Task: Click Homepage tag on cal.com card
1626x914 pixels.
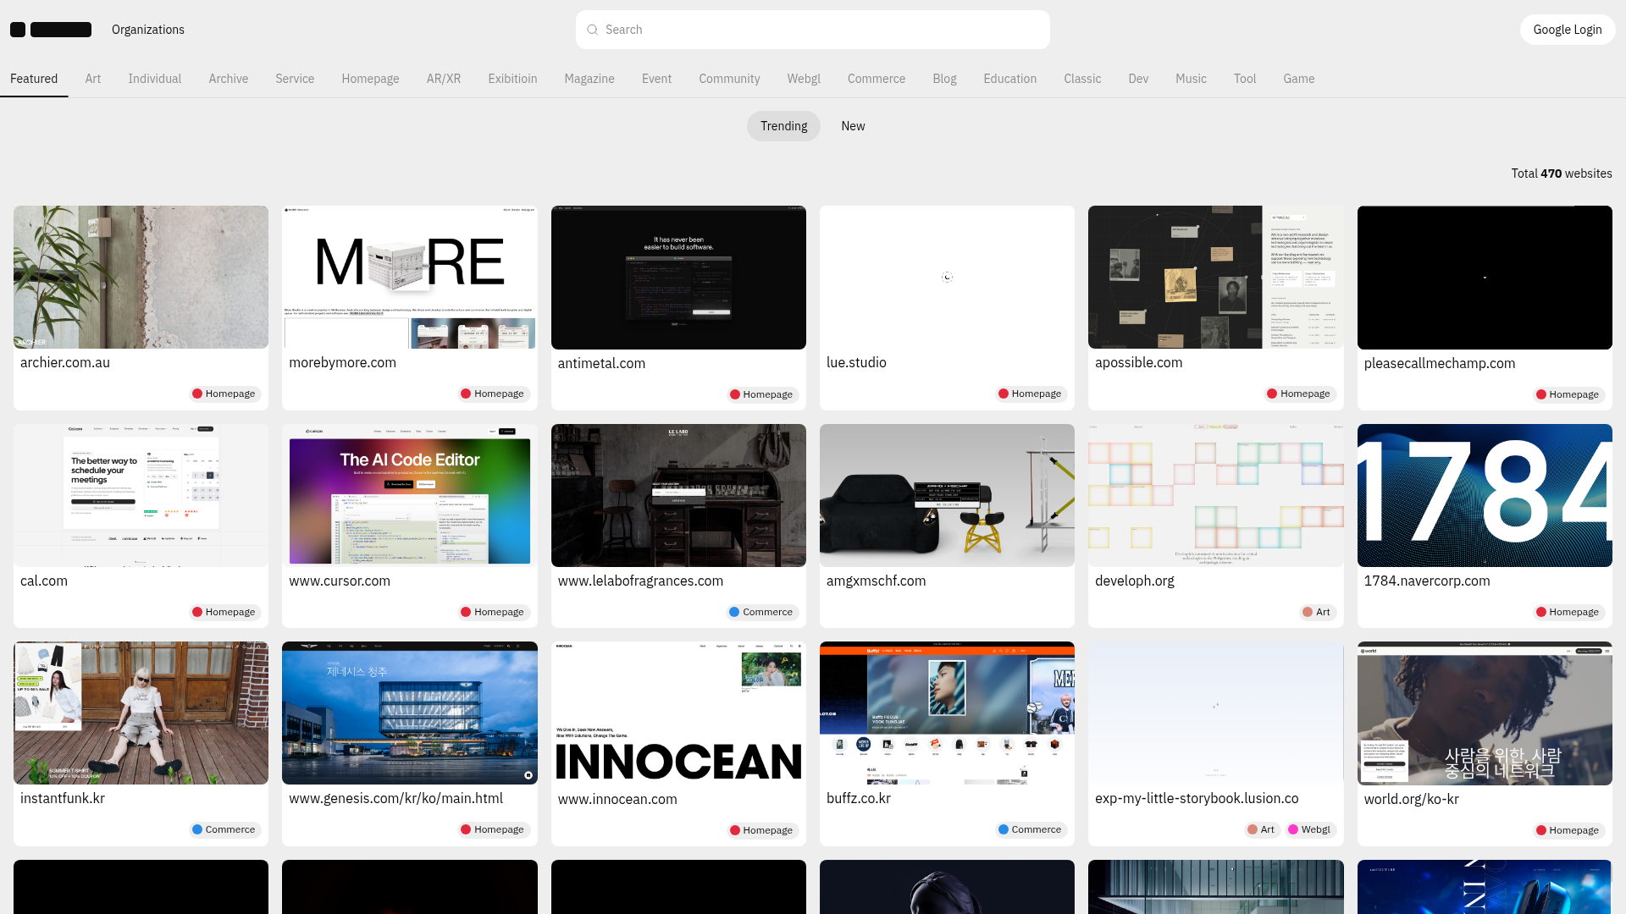Action: click(224, 612)
